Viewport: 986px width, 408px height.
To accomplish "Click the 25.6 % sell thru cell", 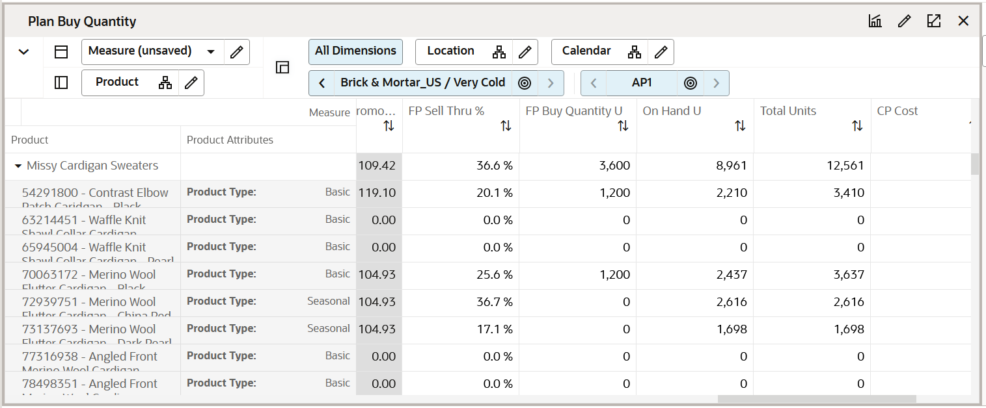I will (461, 275).
